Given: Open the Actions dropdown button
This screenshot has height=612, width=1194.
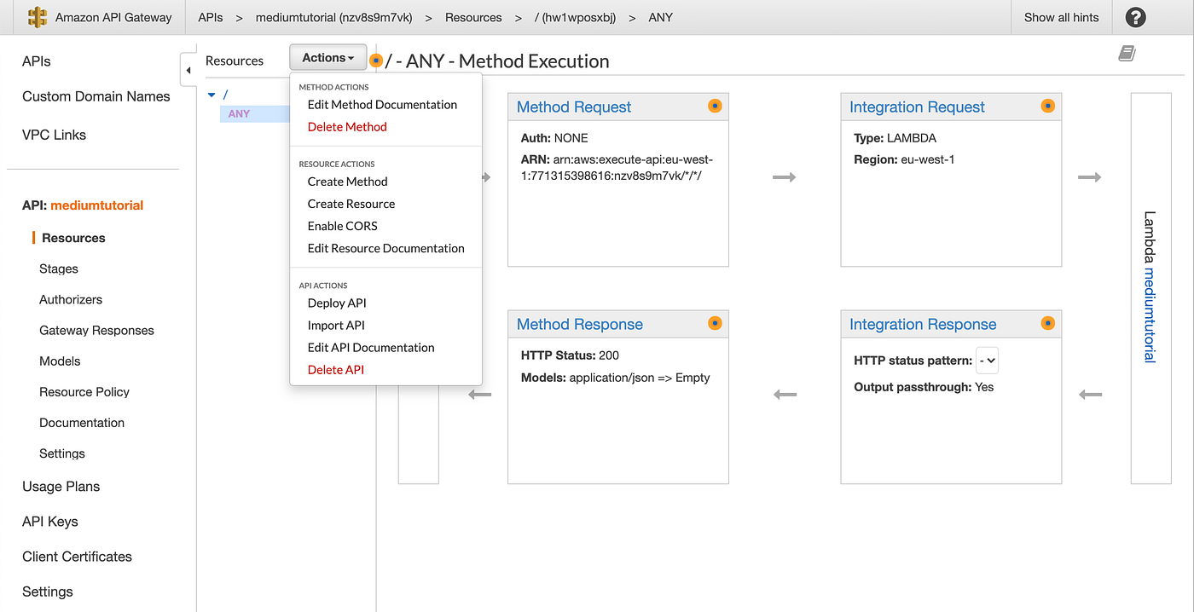Looking at the screenshot, I should pos(328,57).
